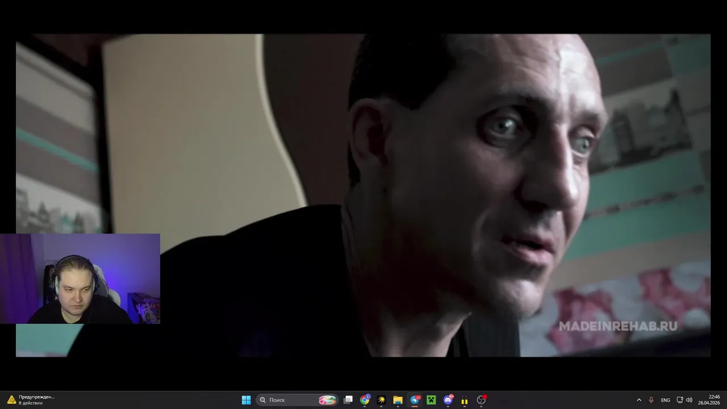Open the Предупрежден… warning widget
Viewport: 727px width, 409px height.
(31, 400)
